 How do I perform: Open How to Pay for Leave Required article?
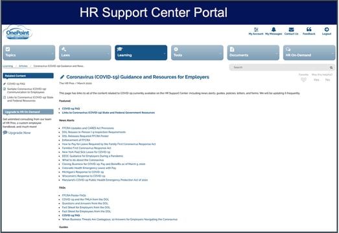[109, 144]
